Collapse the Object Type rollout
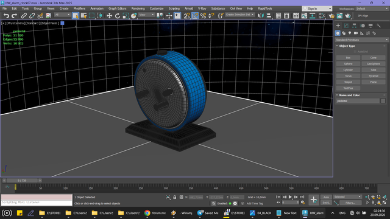The width and height of the screenshot is (390, 219). [x=347, y=46]
